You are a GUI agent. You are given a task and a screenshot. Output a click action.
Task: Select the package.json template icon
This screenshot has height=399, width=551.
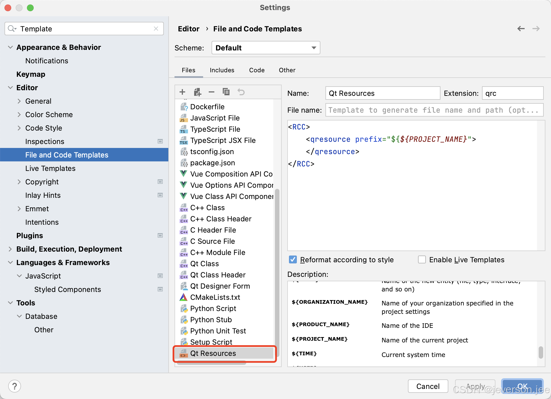coord(184,163)
